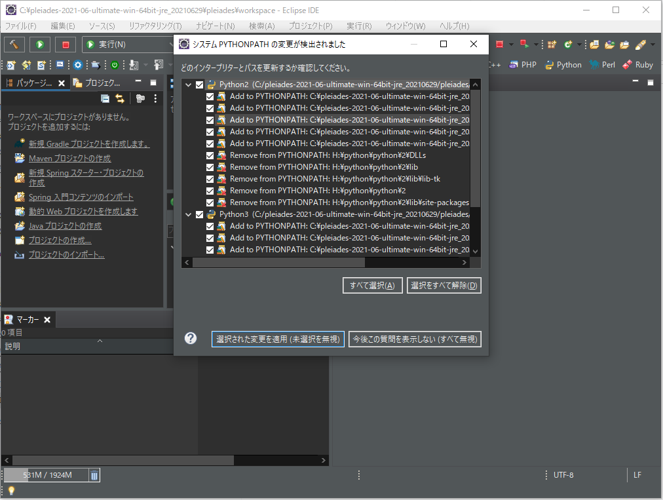Uncheck first Add to PYTHONPATH under Python2

tap(210, 96)
